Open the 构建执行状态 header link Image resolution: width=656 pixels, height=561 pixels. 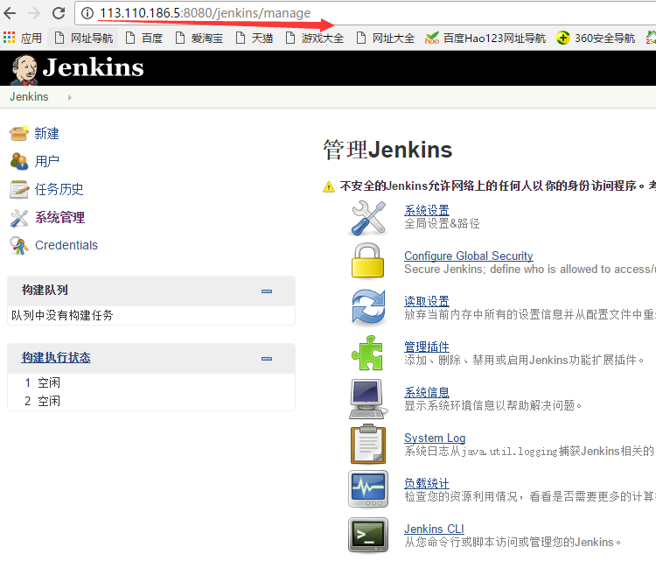click(56, 358)
